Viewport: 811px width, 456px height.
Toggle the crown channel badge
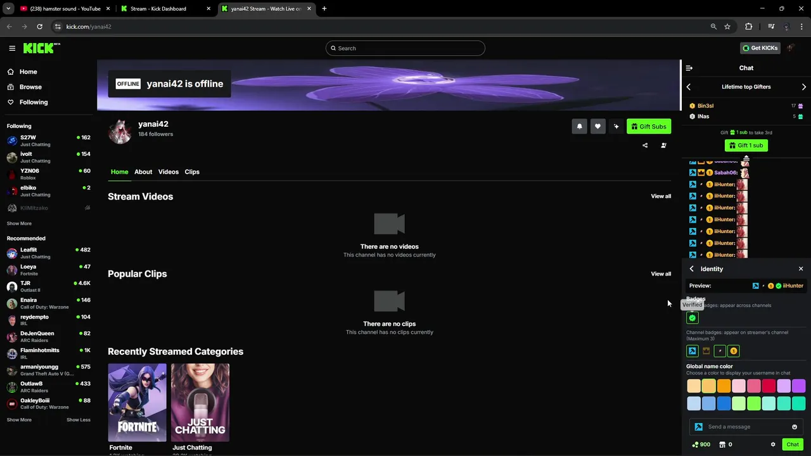[x=706, y=351]
